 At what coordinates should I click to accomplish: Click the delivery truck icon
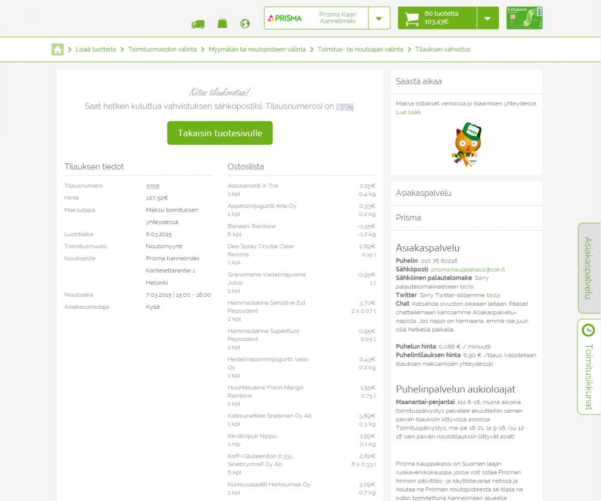pos(198,24)
